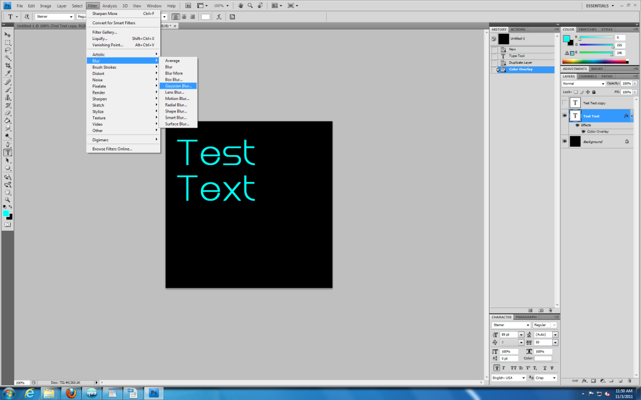Click the vertical scale 100% field
The image size is (641, 400).
tap(508, 351)
